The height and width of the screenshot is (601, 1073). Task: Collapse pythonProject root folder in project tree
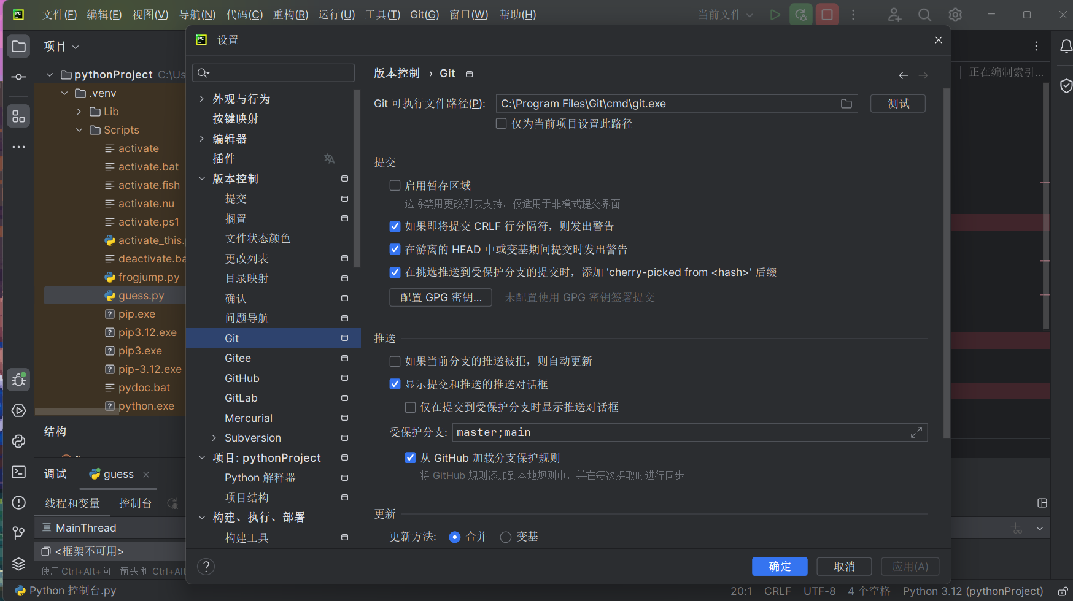pyautogui.click(x=50, y=75)
